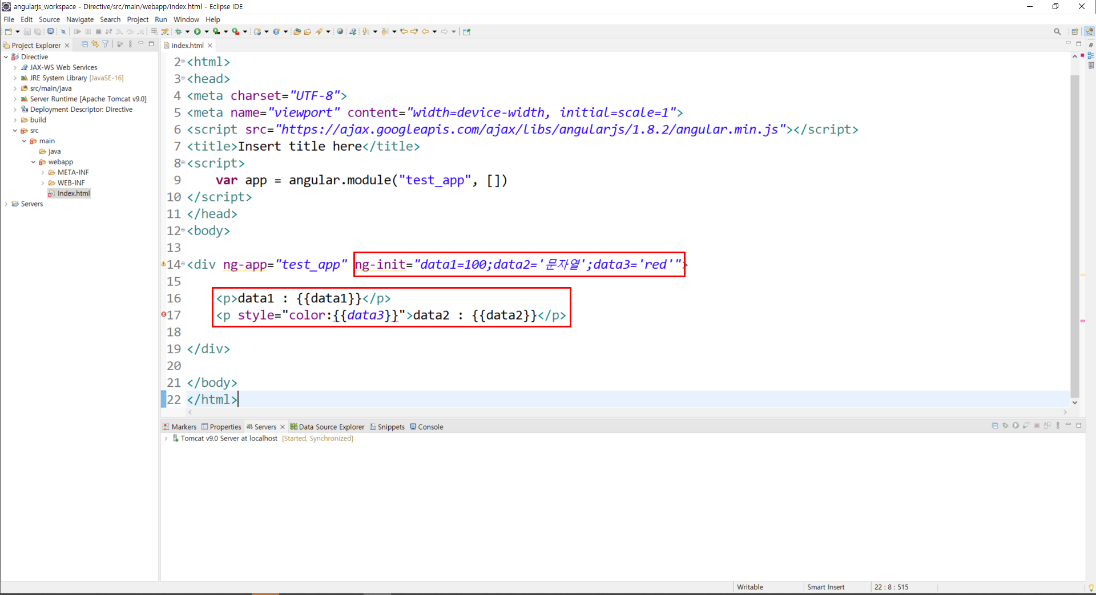Click the scroll down arrow in editor
This screenshot has height=595, width=1096.
1074,403
